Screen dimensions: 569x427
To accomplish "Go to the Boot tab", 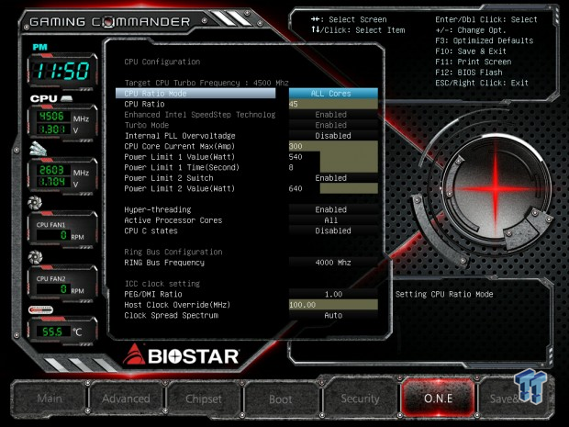I will [281, 399].
